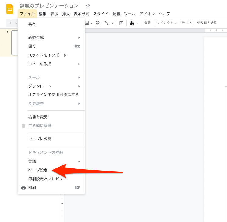Expand the ダウンロード submenu
Viewport: 227px width, 222px height.
tap(51, 86)
